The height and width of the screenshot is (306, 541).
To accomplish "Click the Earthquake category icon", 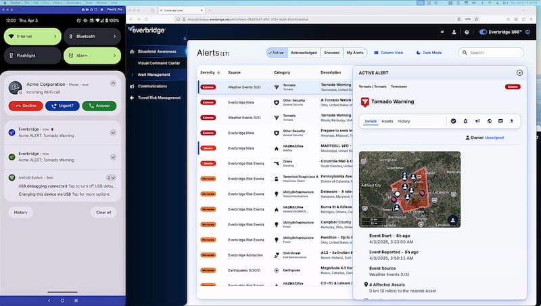I will (x=277, y=270).
